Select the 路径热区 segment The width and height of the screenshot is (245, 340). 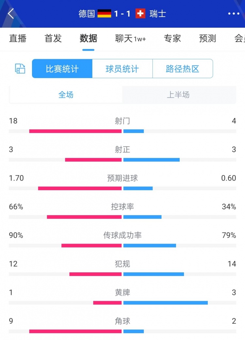183,69
